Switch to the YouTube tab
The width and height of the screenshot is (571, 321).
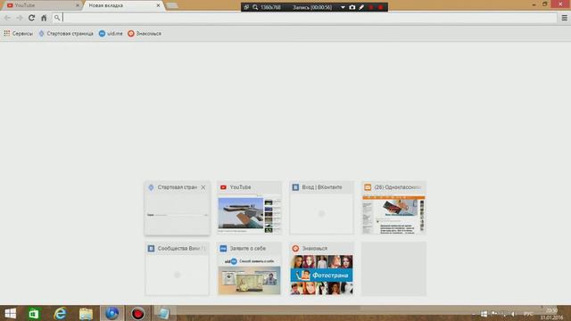(x=42, y=5)
